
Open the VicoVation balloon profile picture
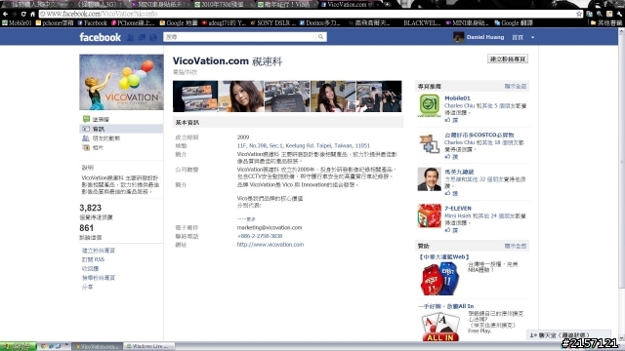click(x=121, y=82)
